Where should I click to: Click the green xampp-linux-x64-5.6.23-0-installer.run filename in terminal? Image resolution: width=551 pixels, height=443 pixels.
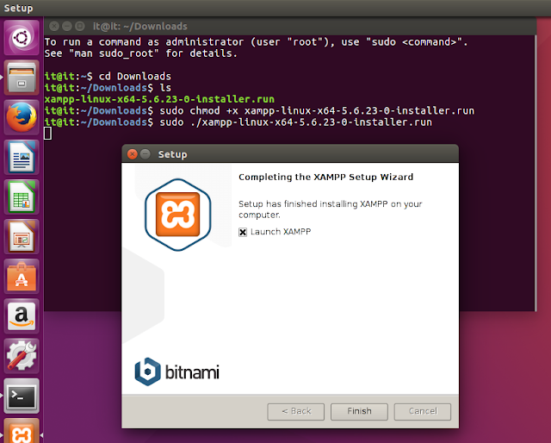click(159, 99)
